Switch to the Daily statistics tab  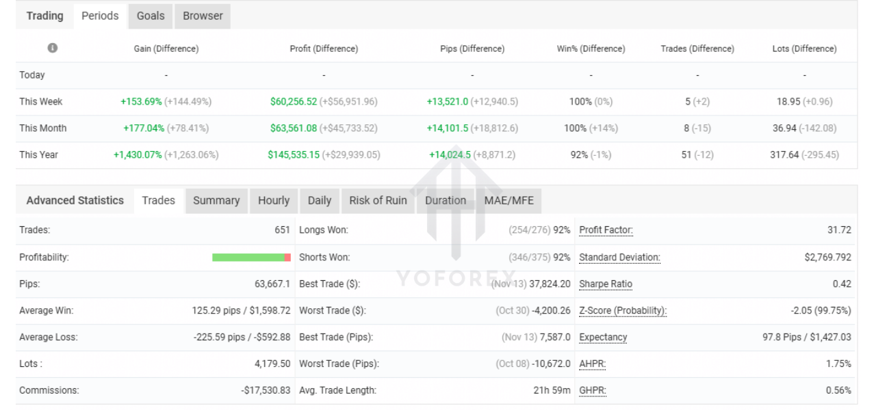pos(319,200)
